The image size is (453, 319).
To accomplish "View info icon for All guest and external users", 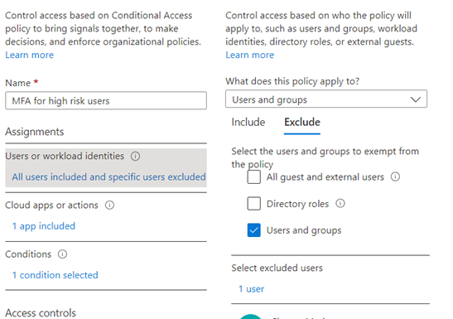I will click(x=395, y=176).
